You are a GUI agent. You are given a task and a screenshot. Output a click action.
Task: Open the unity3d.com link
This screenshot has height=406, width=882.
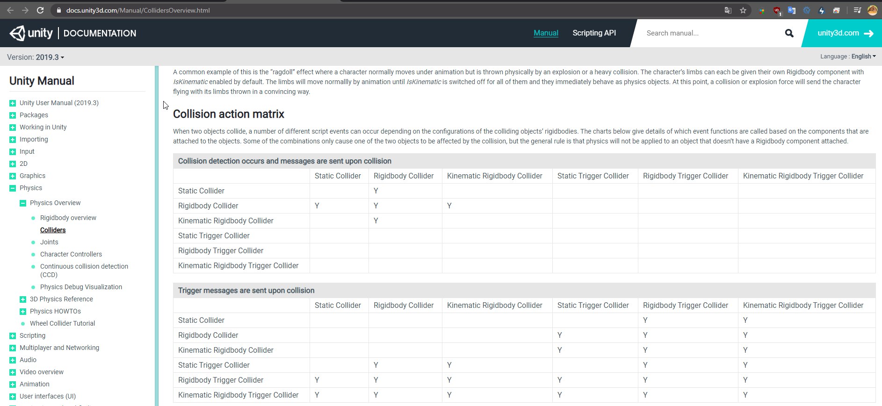point(838,33)
